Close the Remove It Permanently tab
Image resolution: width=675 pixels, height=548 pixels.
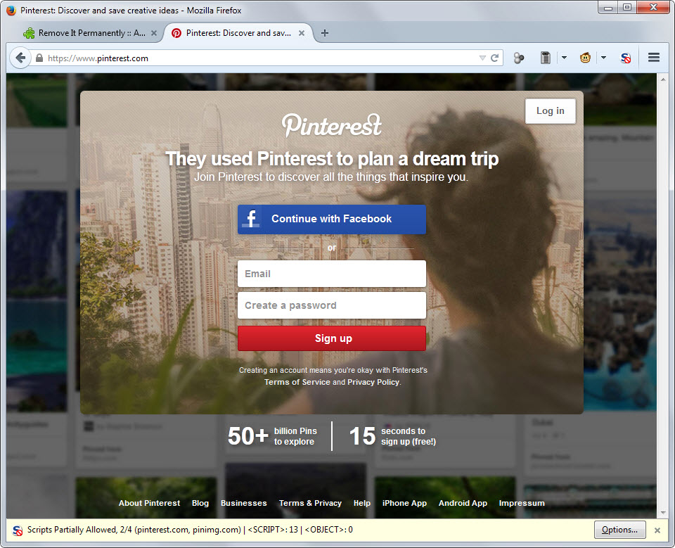point(154,33)
